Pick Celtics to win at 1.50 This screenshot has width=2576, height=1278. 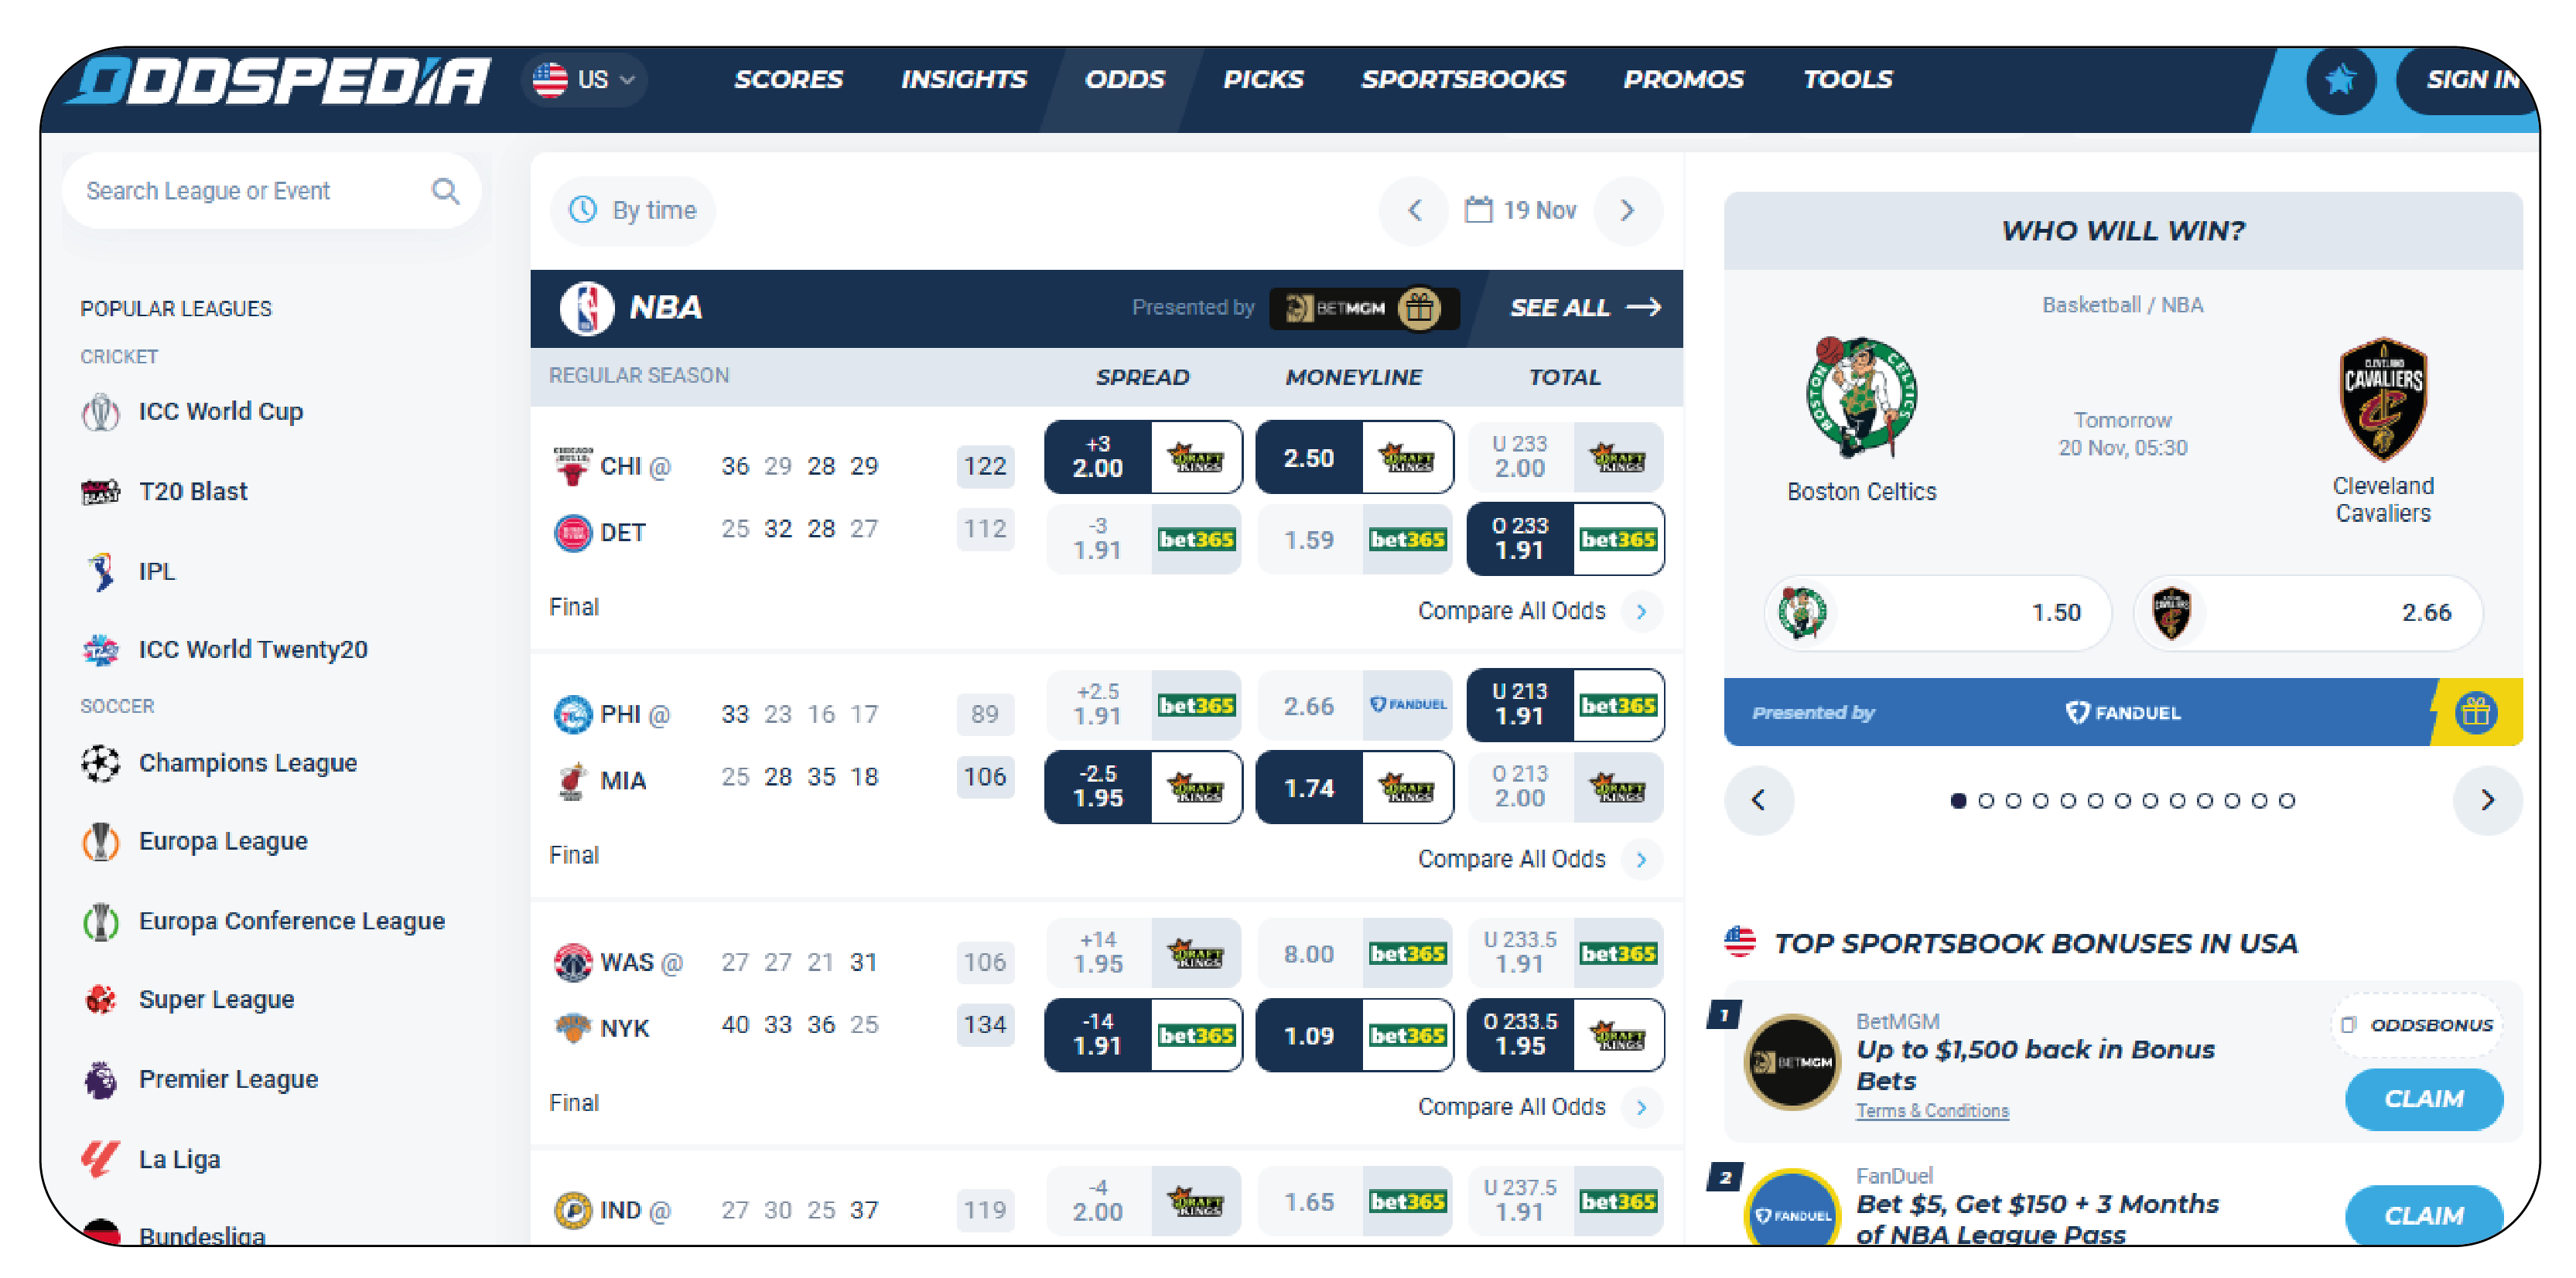pyautogui.click(x=1937, y=612)
